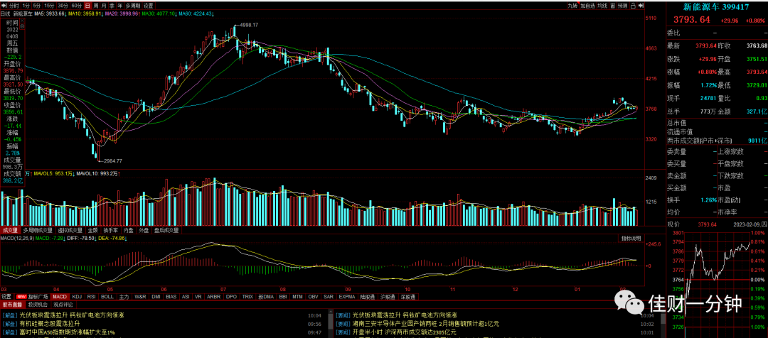Select the 成交量 volume tab

[x=10, y=229]
